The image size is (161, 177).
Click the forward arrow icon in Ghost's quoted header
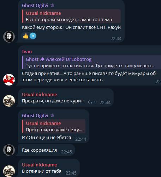pos(42,59)
